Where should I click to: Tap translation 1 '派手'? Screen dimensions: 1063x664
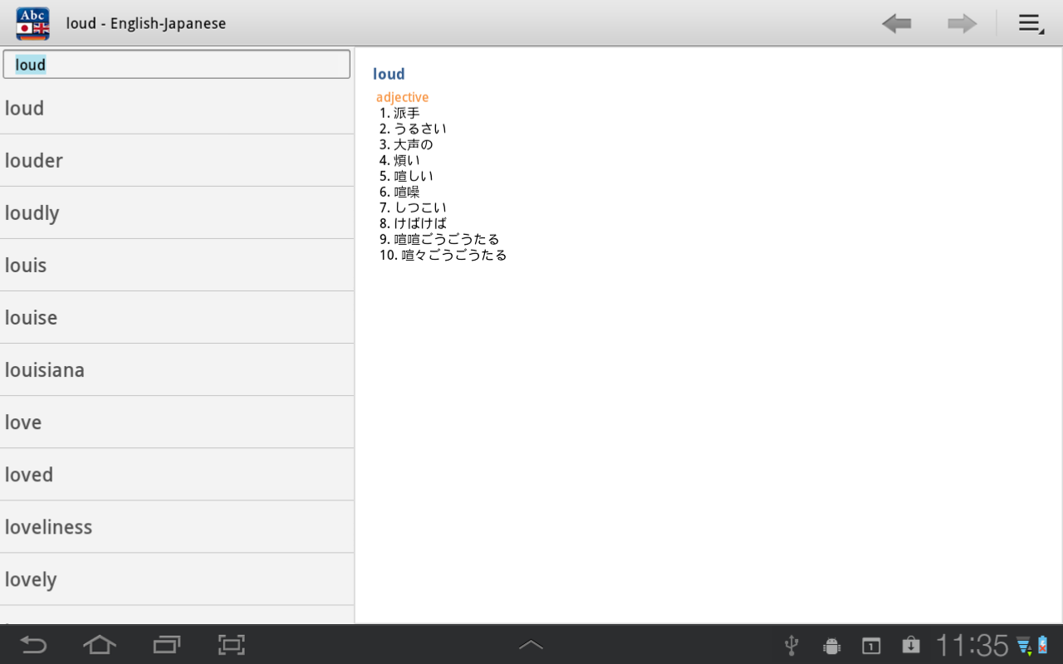coord(407,113)
